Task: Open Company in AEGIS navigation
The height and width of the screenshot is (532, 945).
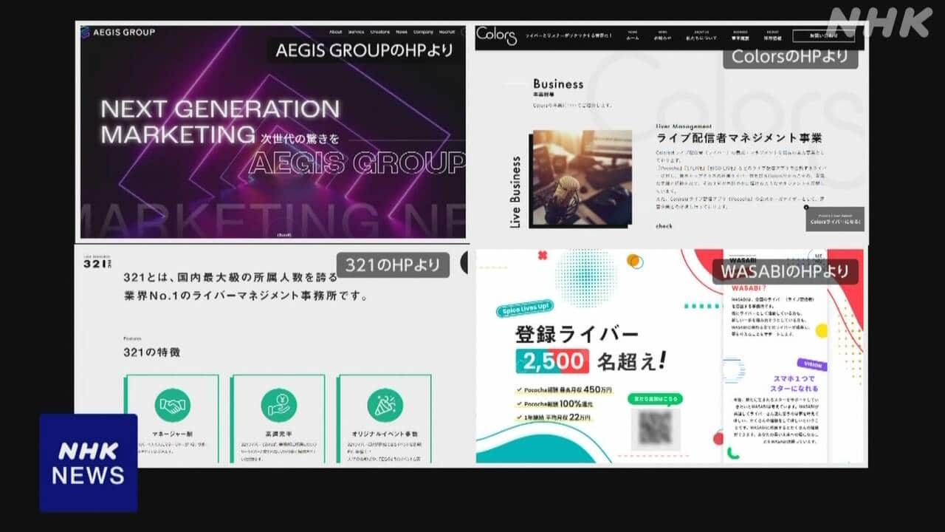Action: click(423, 33)
